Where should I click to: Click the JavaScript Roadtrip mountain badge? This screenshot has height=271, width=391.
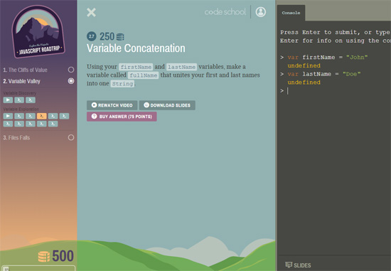tap(38, 31)
